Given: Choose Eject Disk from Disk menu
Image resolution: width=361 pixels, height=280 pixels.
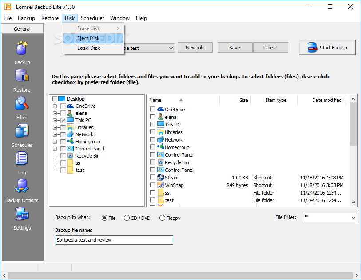Looking at the screenshot, I should click(x=93, y=38).
